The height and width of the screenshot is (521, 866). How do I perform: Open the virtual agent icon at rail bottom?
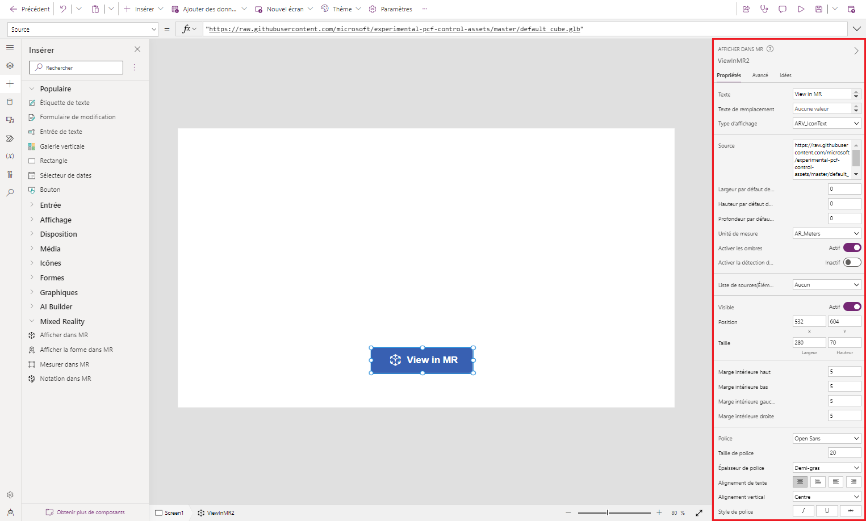point(10,512)
